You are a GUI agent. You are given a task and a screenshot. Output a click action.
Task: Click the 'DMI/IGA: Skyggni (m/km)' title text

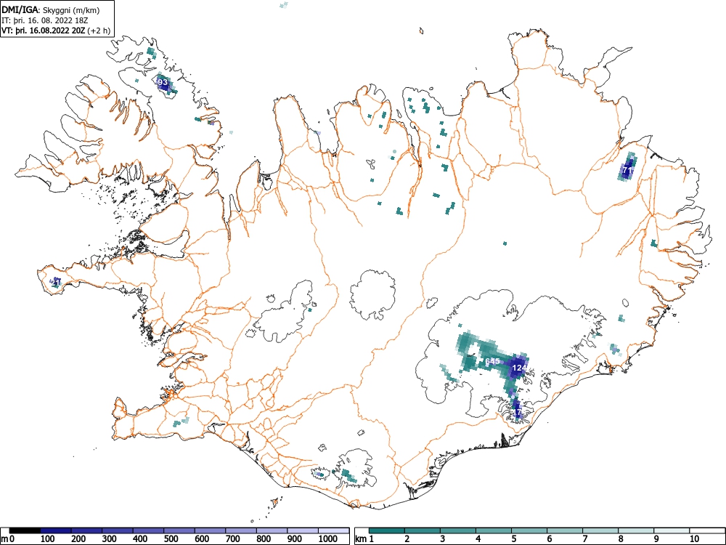(x=51, y=10)
